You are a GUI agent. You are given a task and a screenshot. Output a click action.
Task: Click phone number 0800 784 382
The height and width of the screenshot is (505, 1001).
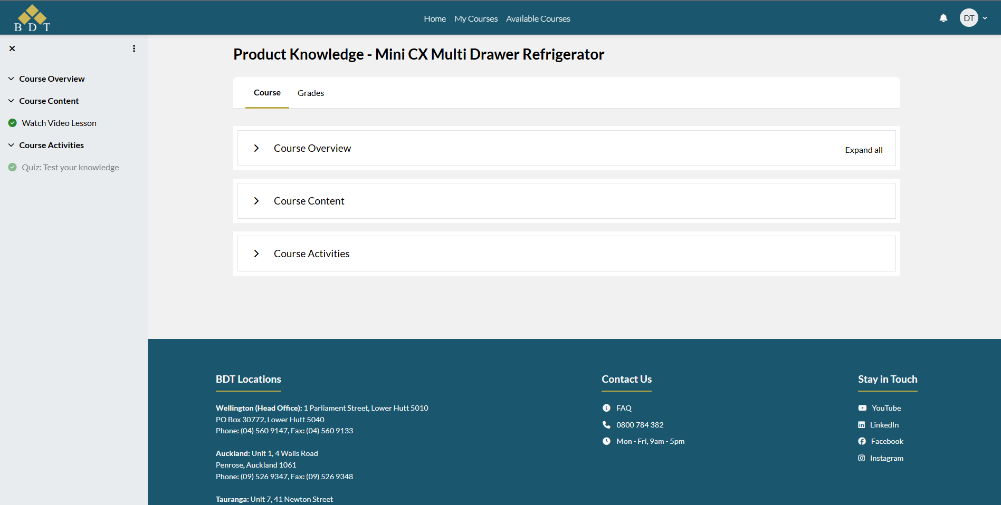[x=640, y=425]
